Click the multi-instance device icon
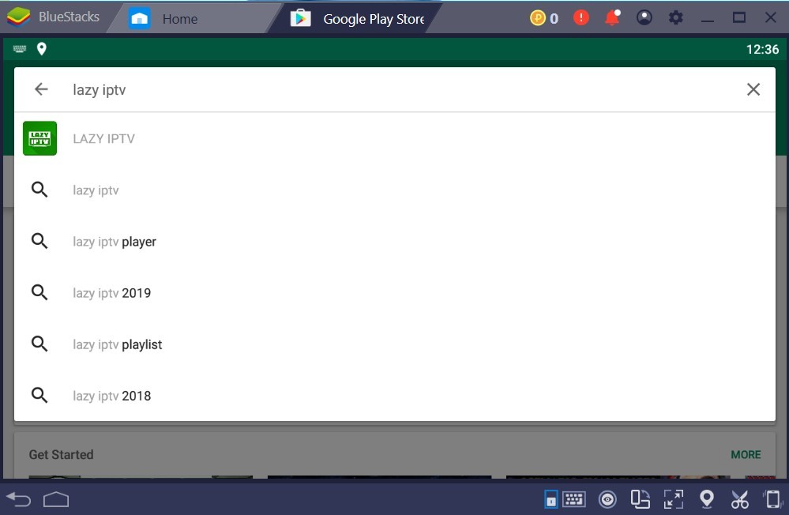 [x=640, y=499]
